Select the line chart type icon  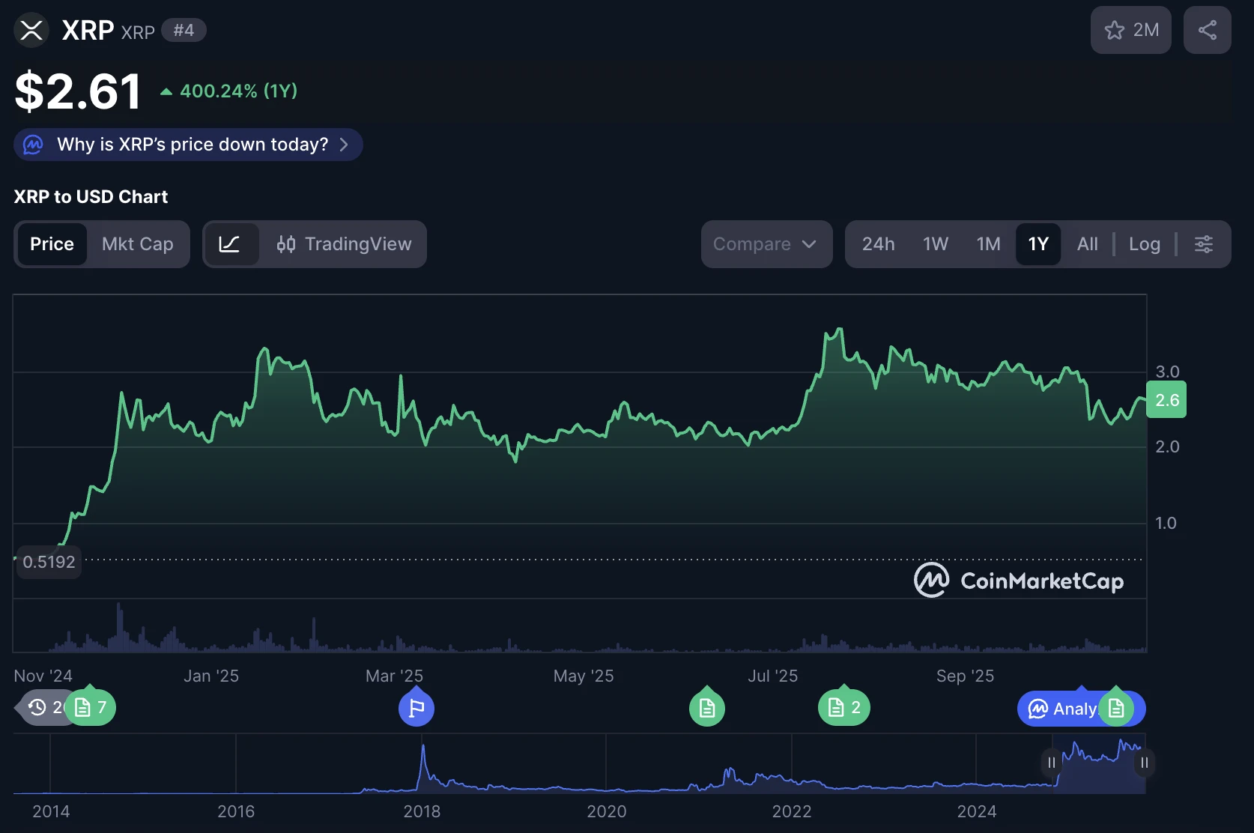point(232,244)
